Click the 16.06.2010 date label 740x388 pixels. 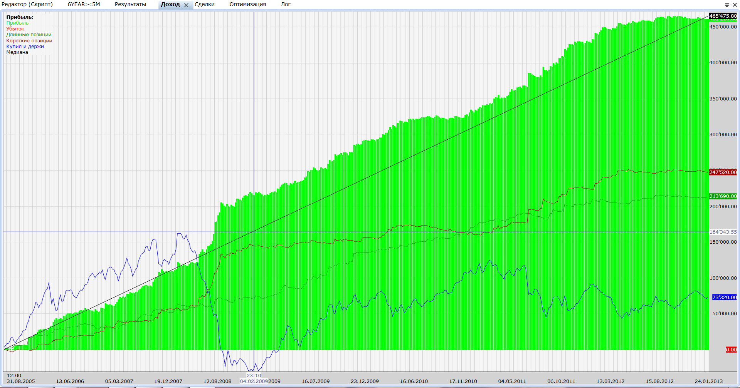point(414,381)
